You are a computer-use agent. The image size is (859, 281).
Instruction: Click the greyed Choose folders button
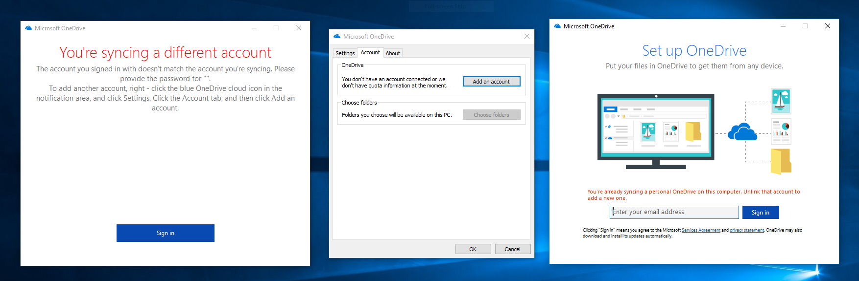coord(491,115)
